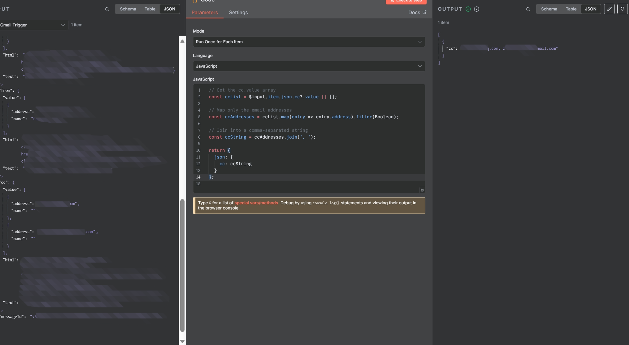Switch input view to Table
The image size is (629, 345).
150,9
